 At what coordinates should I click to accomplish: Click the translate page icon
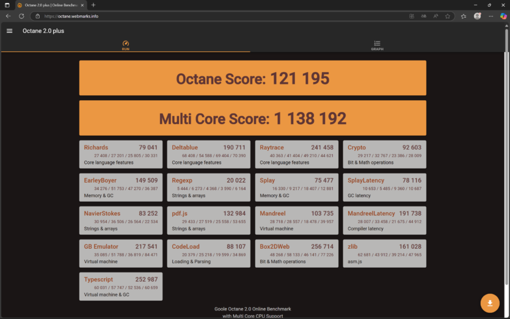point(423,16)
